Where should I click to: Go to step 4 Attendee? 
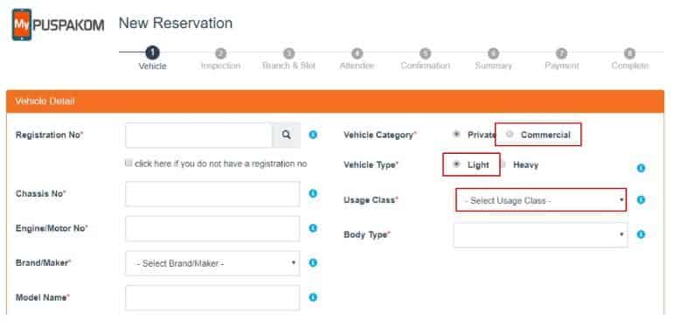point(357,59)
